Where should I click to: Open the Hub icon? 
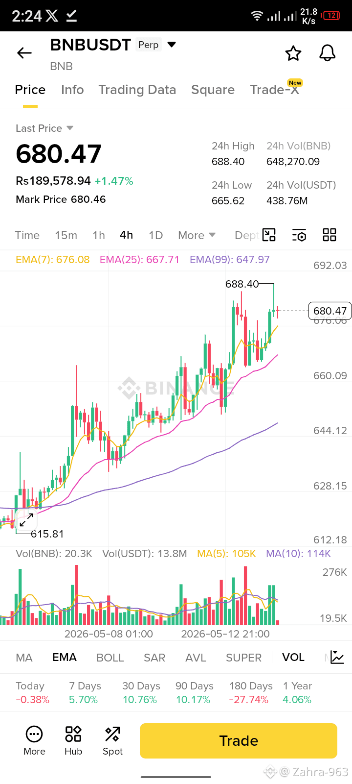73,741
